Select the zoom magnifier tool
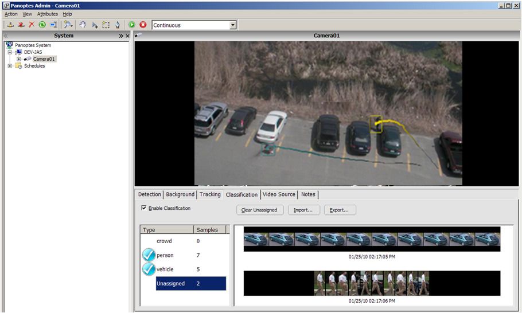522x313 pixels. coord(68,25)
